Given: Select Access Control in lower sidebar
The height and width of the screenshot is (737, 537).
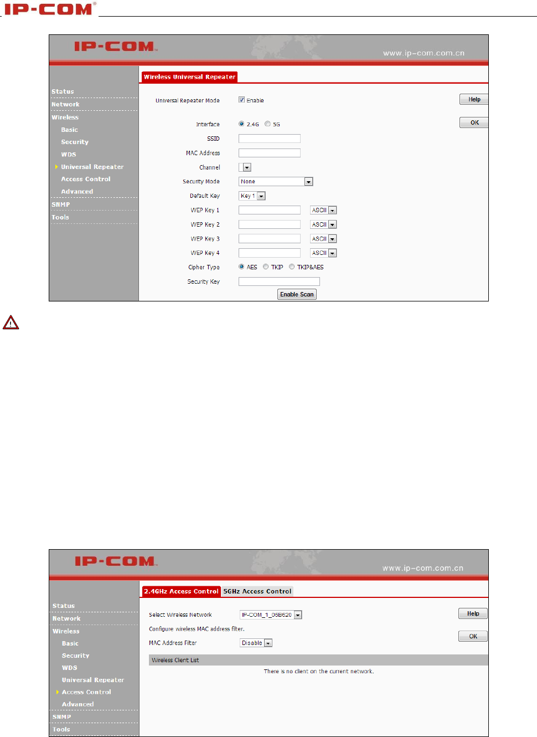Looking at the screenshot, I should click(86, 692).
